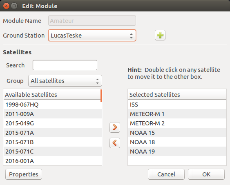The image size is (230, 185).
Task: Select METEOR-M 2 in selected list
Action: pyautogui.click(x=177, y=123)
